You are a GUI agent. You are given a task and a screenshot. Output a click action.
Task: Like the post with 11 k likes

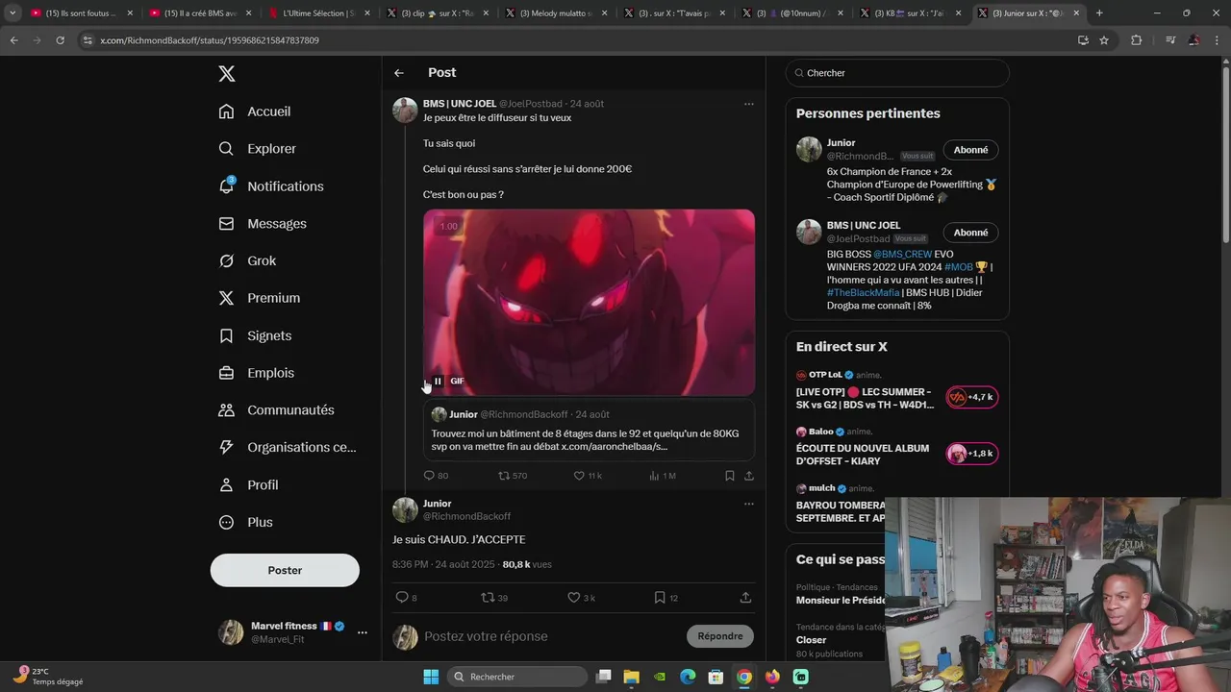(587, 476)
